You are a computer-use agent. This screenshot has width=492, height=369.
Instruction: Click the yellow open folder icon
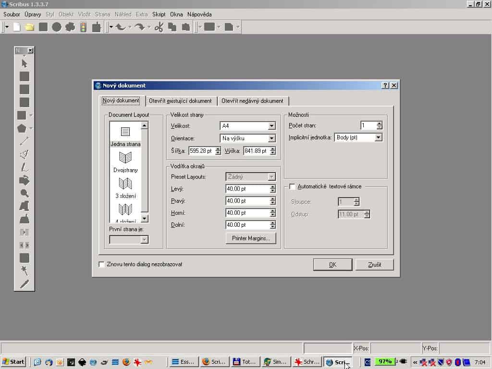(x=30, y=27)
